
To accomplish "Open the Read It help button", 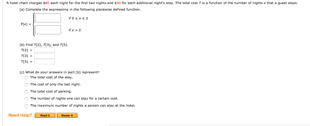I will pyautogui.click(x=45, y=115).
